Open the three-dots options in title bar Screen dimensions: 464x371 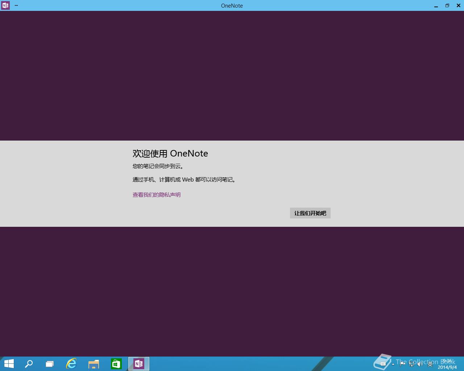(16, 5)
